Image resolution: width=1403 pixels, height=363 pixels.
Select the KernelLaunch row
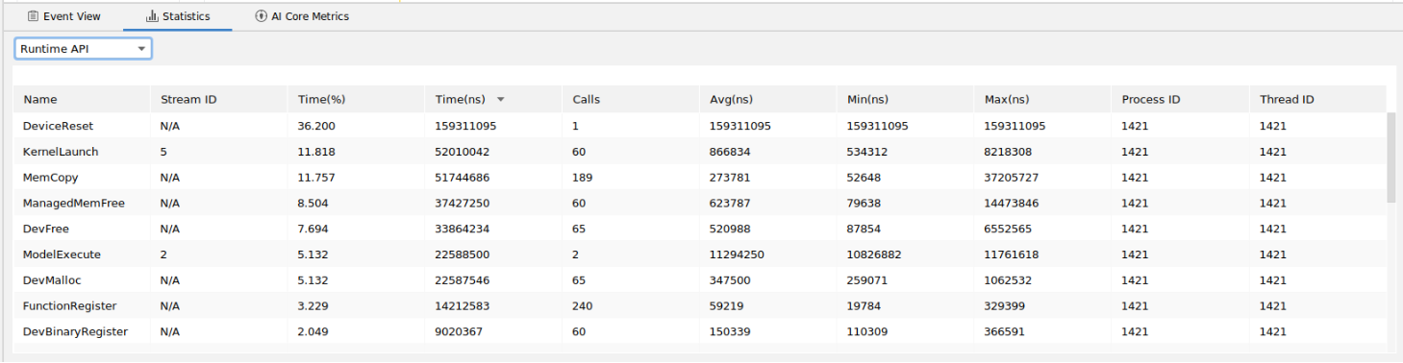tap(700, 152)
